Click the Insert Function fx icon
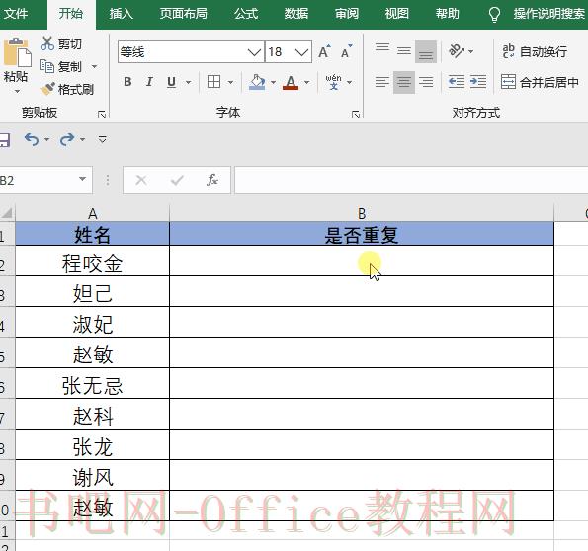The image size is (588, 551). click(212, 180)
